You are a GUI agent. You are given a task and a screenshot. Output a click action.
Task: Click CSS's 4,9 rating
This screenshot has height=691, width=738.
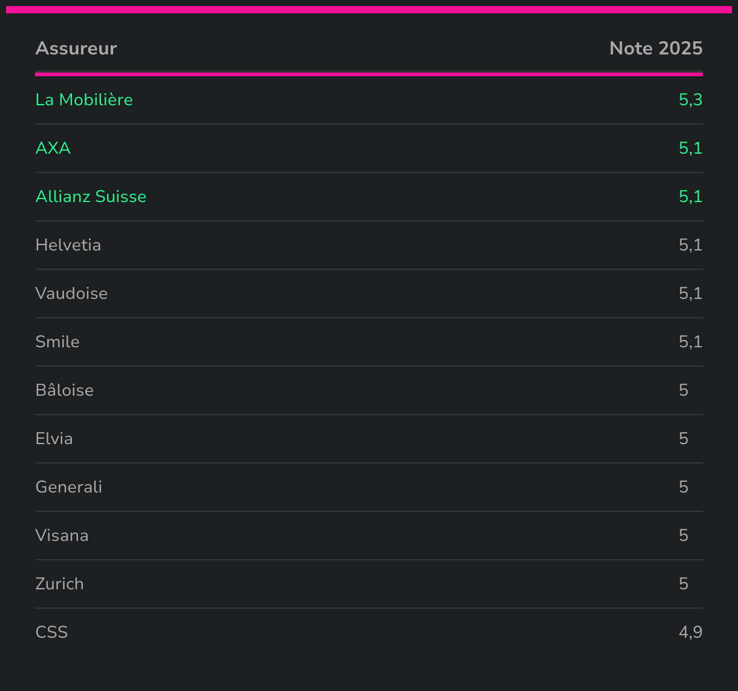690,632
